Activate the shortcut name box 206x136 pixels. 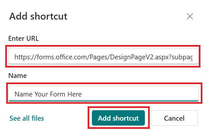click(x=103, y=94)
